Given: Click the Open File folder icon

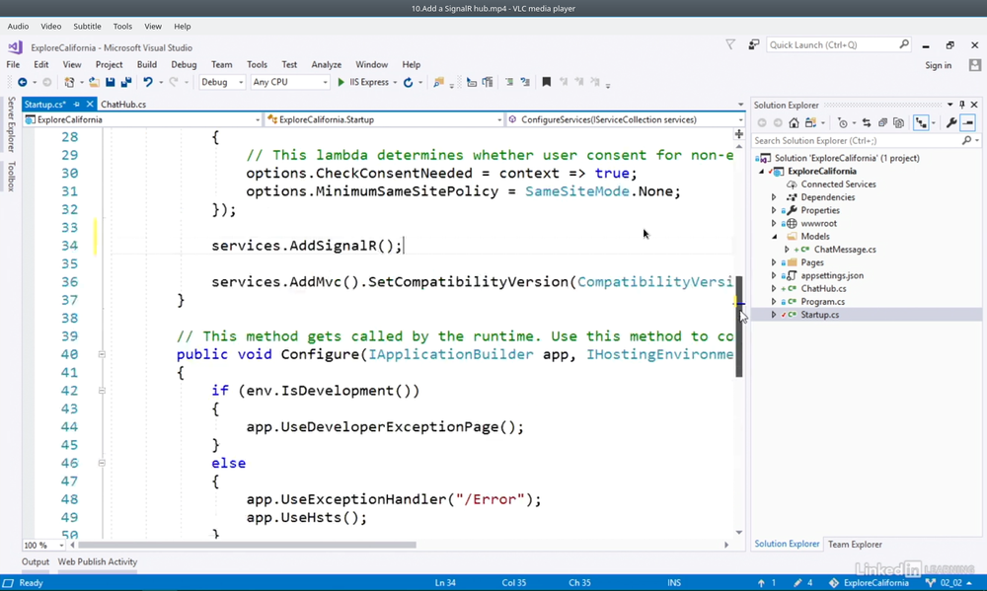Looking at the screenshot, I should click(x=94, y=83).
